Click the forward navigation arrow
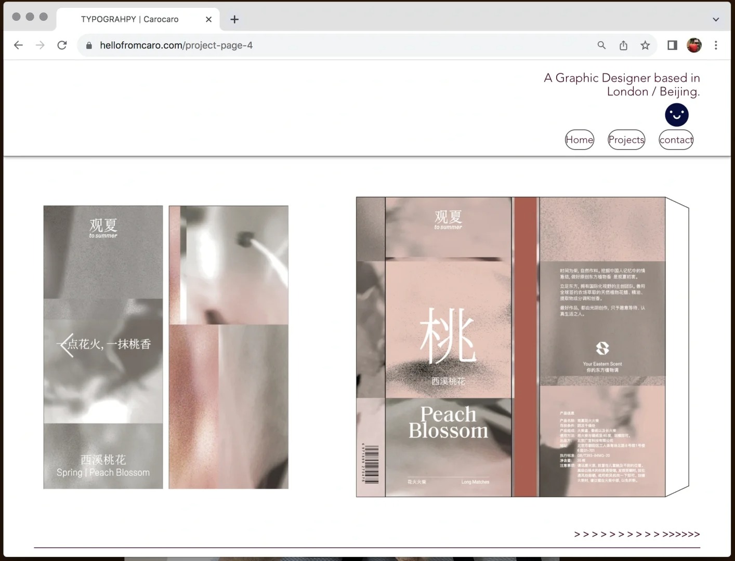 pos(40,45)
